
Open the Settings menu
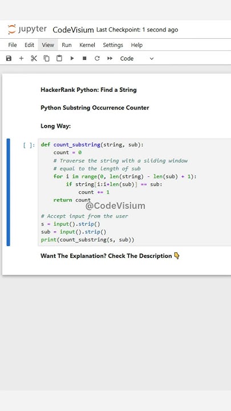point(113,45)
